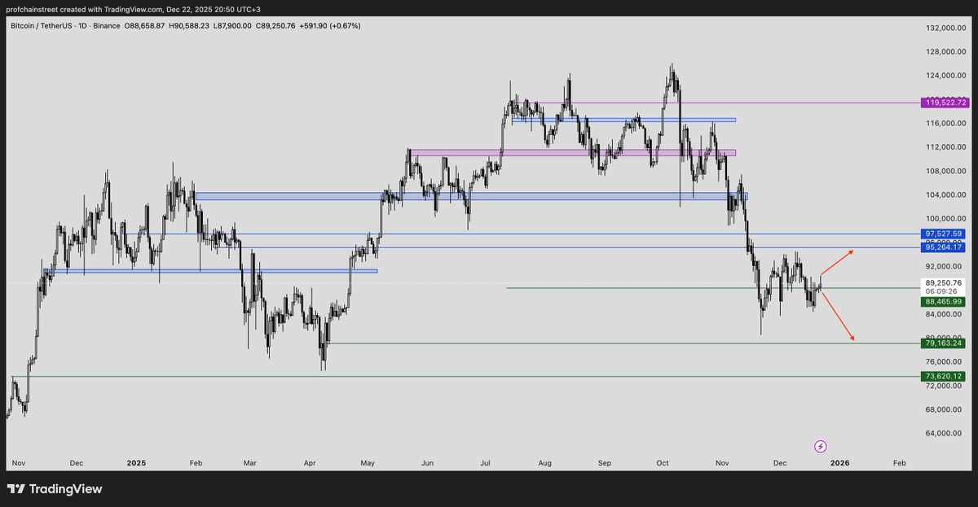978x507 pixels.
Task: Click the 2025 label on time axis
Action: [136, 463]
